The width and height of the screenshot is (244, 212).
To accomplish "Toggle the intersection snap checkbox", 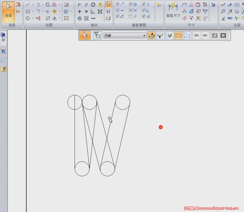I will (x=131, y=10).
